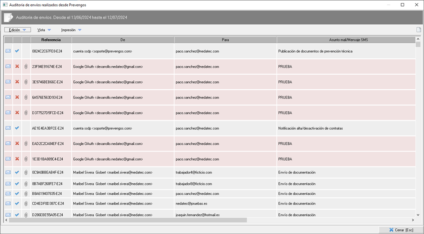Click paperclip attachment icon for 3E9746BEB66C-E24
Viewport: 424px width, 234px height.
coord(26,82)
